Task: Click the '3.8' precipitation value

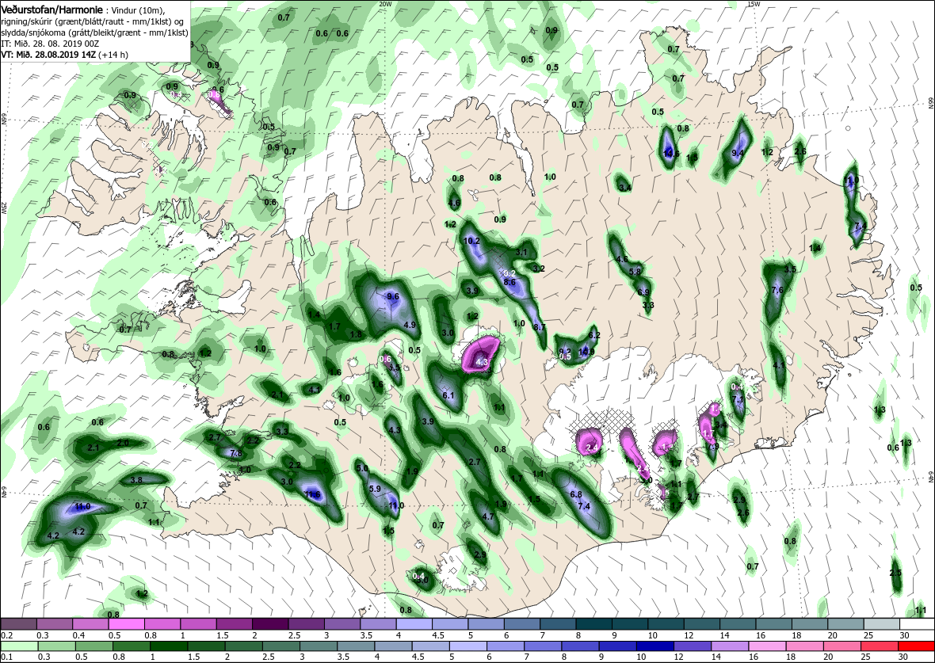Action: (x=136, y=480)
